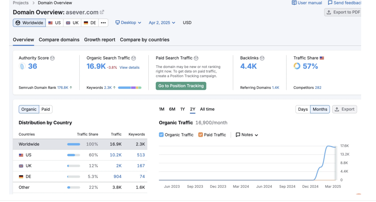Open the 4.4K backlinks value
The height and width of the screenshot is (202, 376).
pyautogui.click(x=249, y=66)
